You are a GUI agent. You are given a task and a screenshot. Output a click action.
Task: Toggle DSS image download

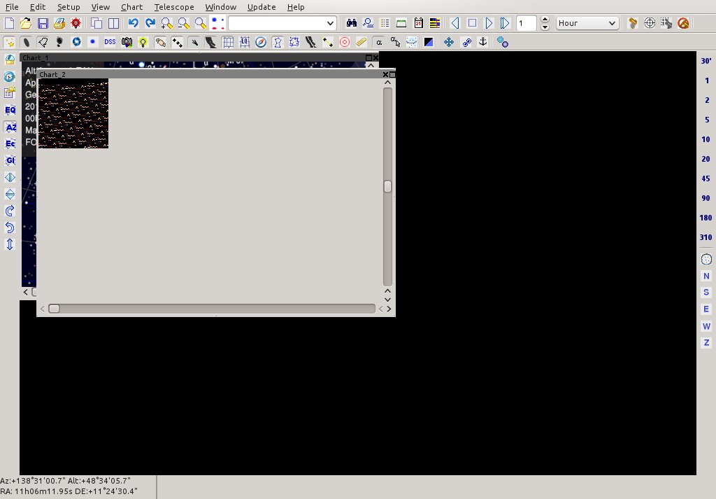tap(110, 42)
